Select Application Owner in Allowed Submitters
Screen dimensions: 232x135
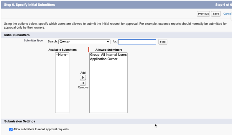pos(103,59)
